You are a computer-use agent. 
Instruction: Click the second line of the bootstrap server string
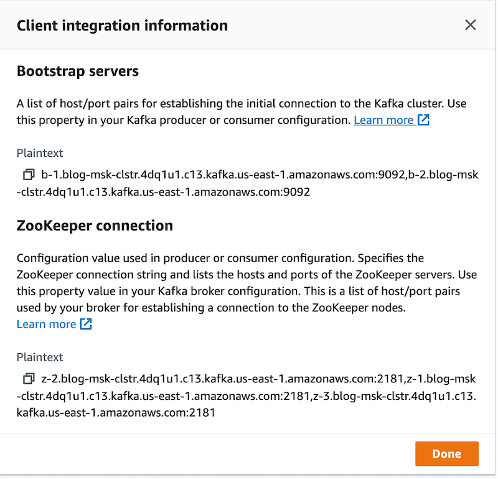click(x=163, y=192)
